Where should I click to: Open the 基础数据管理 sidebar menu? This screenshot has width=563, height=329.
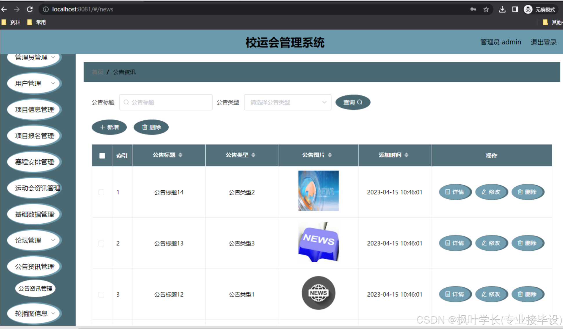pos(34,214)
